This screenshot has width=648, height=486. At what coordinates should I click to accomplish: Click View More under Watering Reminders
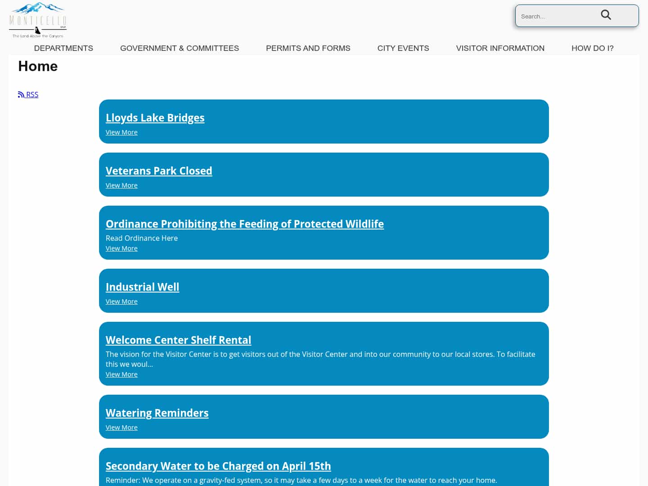121,427
